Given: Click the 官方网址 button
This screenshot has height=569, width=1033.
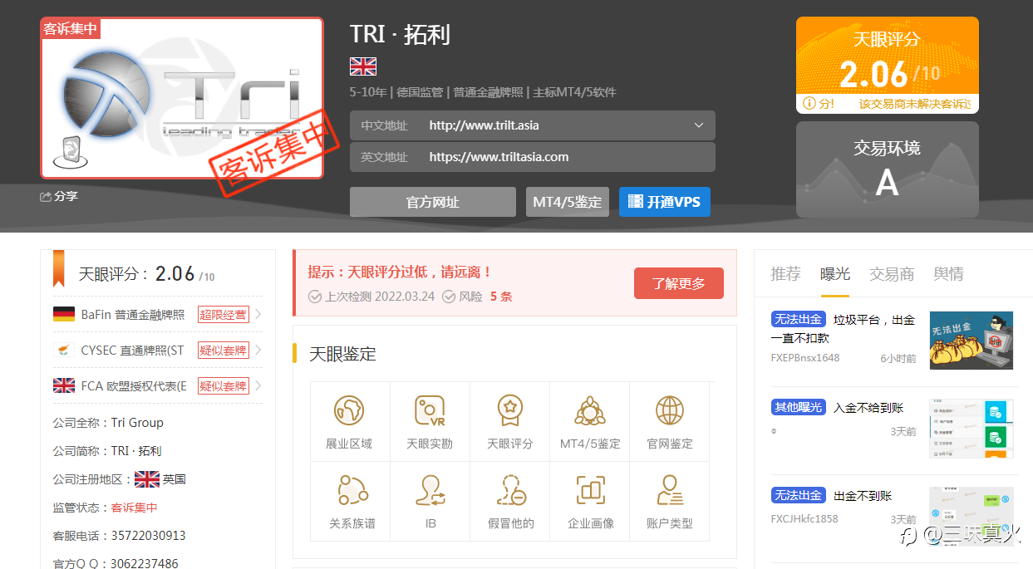Looking at the screenshot, I should (x=433, y=202).
